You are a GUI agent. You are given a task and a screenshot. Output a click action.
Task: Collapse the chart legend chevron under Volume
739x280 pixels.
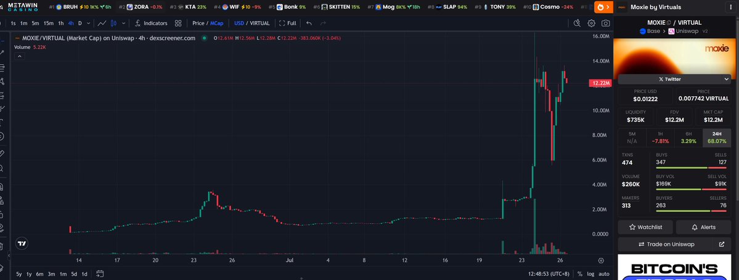(x=20, y=56)
